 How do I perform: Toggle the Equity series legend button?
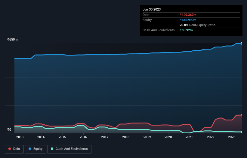point(36,149)
